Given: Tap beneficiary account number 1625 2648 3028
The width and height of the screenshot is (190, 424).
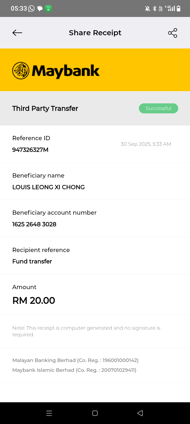Looking at the screenshot, I should (34, 224).
